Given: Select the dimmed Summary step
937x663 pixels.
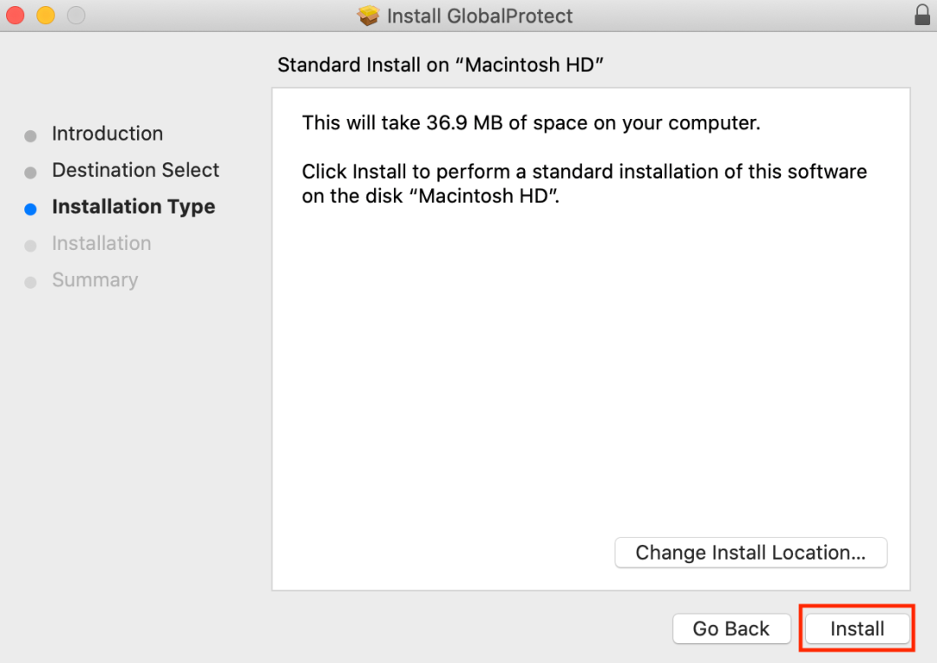Looking at the screenshot, I should tap(95, 279).
